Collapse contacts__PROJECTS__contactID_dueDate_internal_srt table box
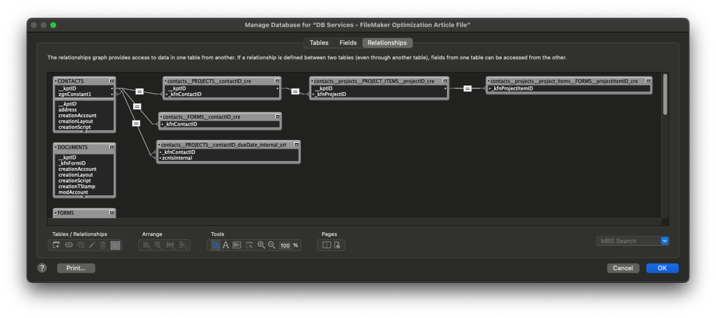The image size is (716, 318). click(296, 144)
